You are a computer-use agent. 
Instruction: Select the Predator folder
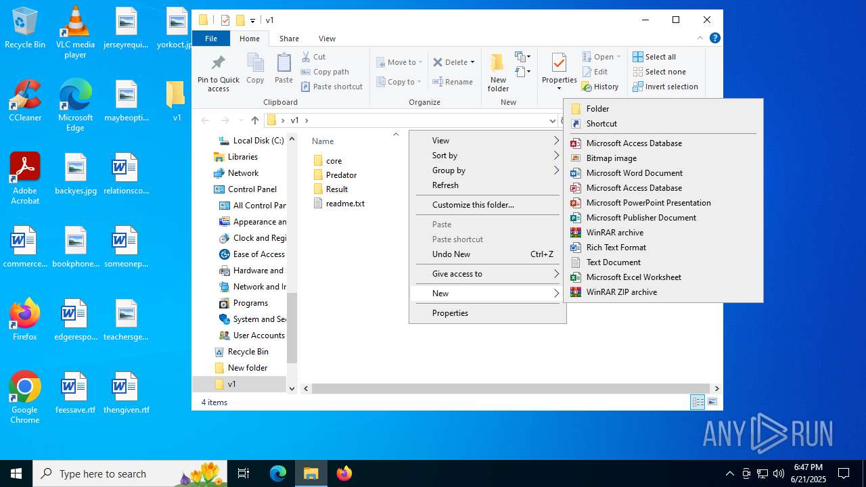click(x=335, y=175)
